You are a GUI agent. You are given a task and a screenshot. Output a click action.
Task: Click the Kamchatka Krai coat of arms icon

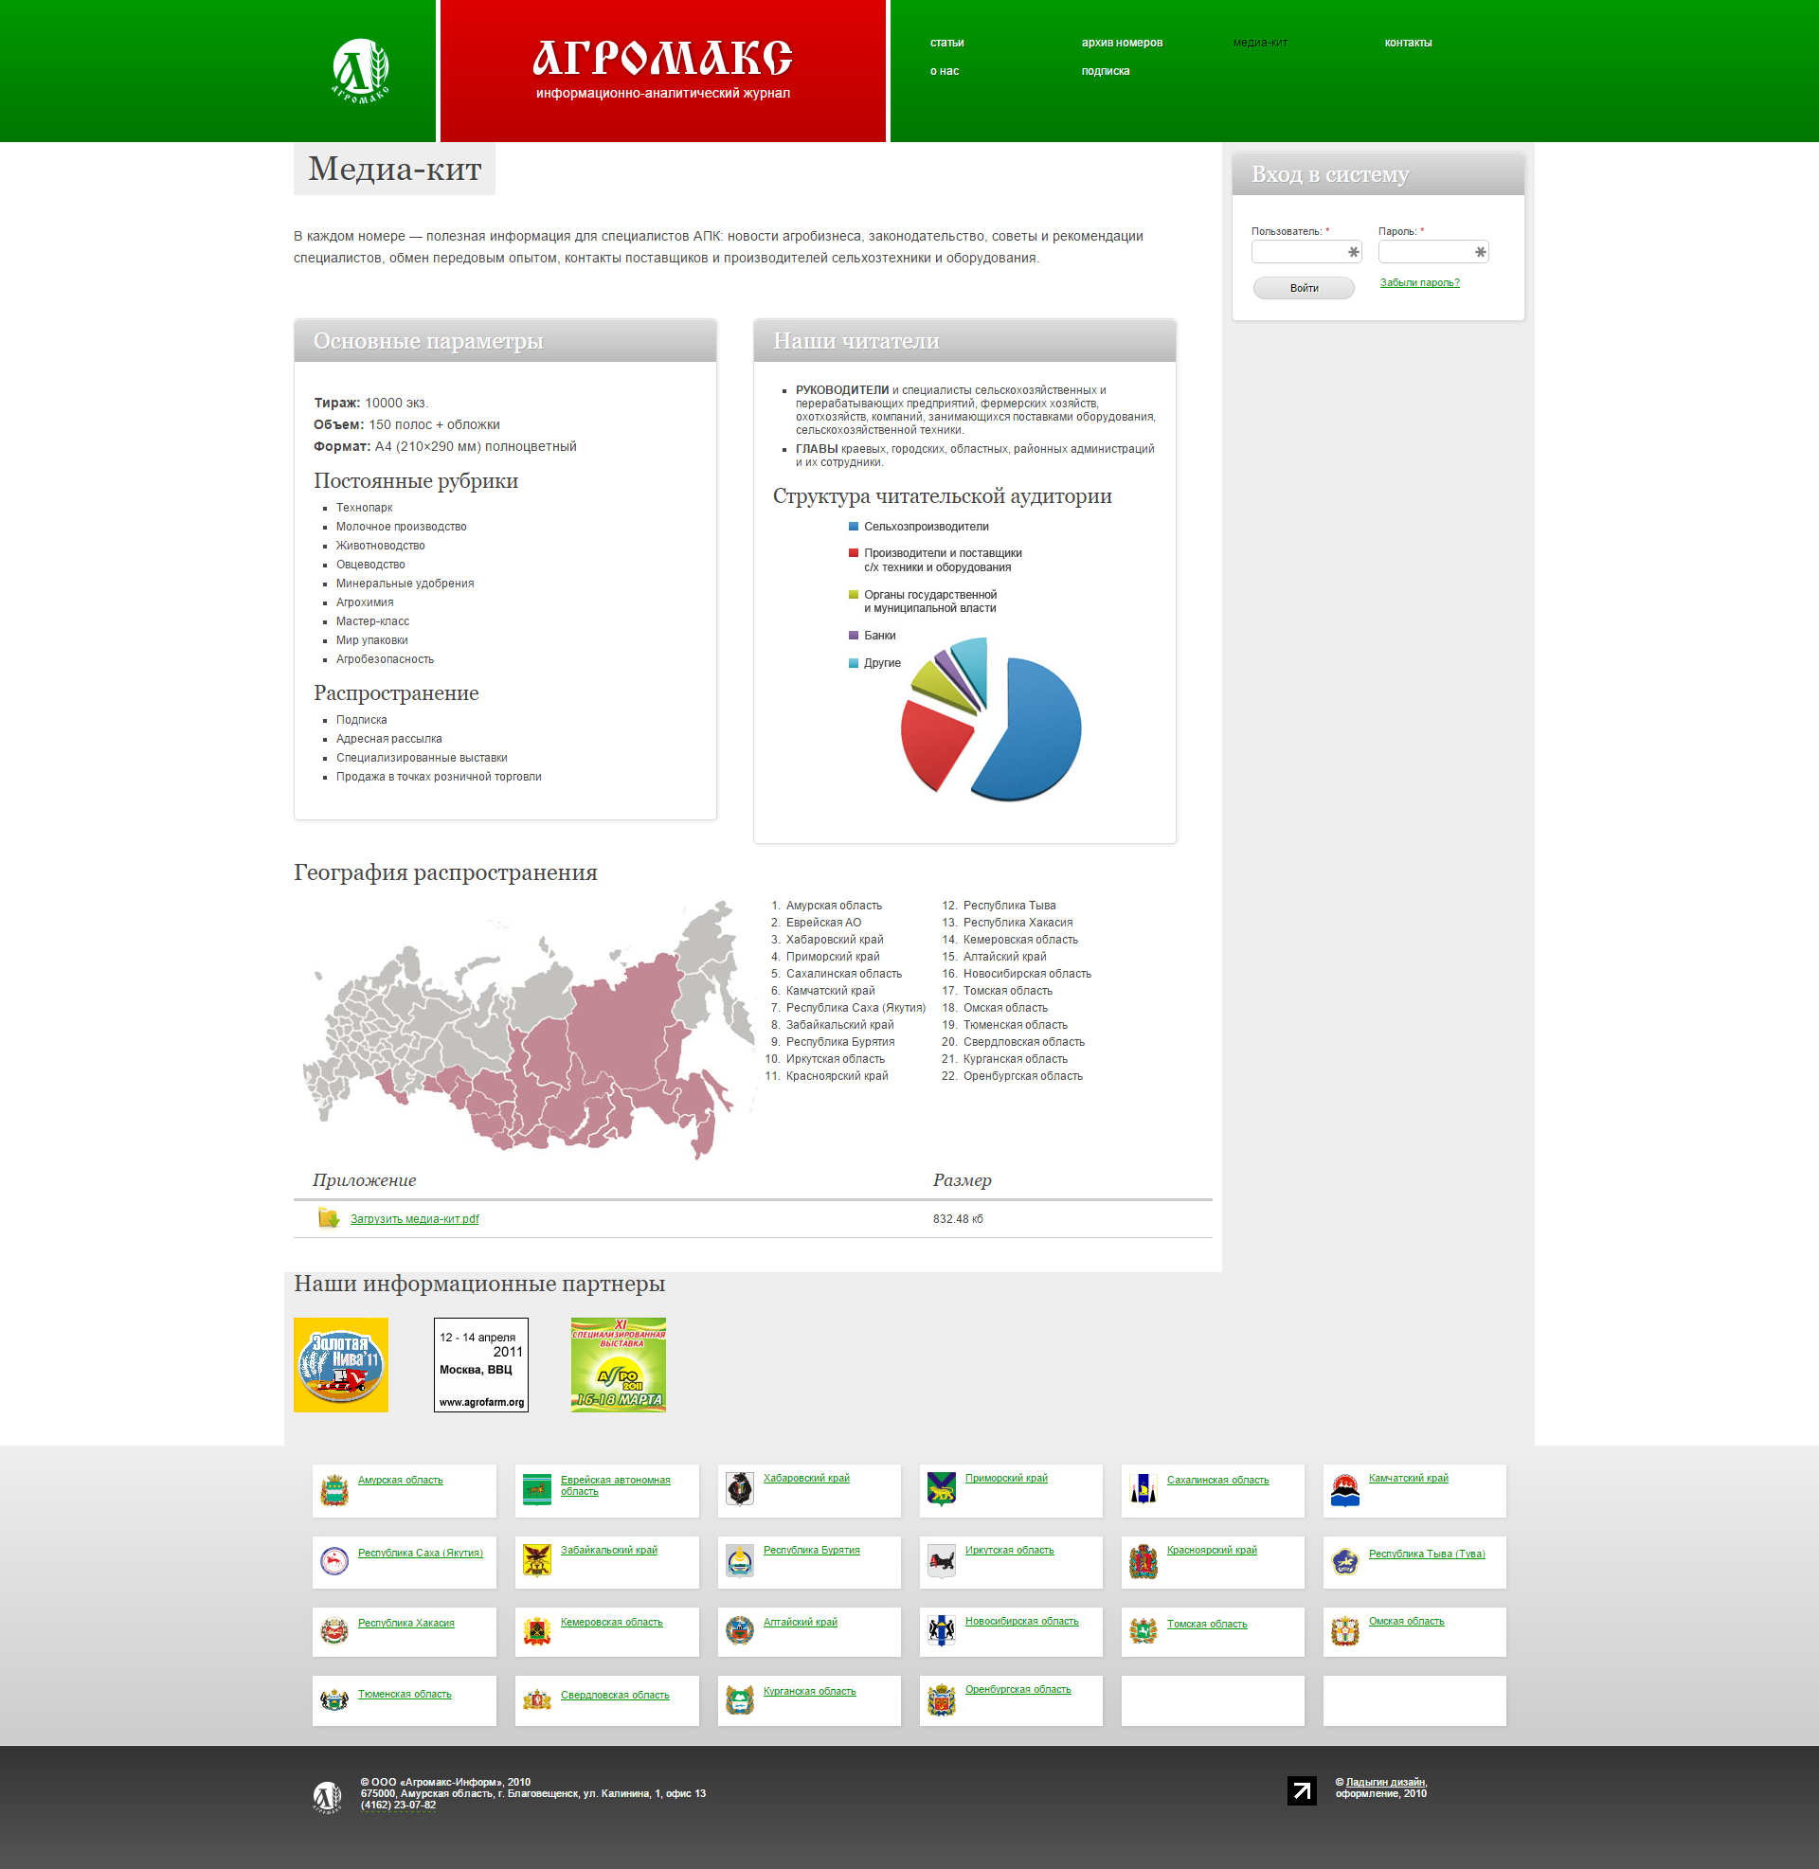click(x=1344, y=1489)
